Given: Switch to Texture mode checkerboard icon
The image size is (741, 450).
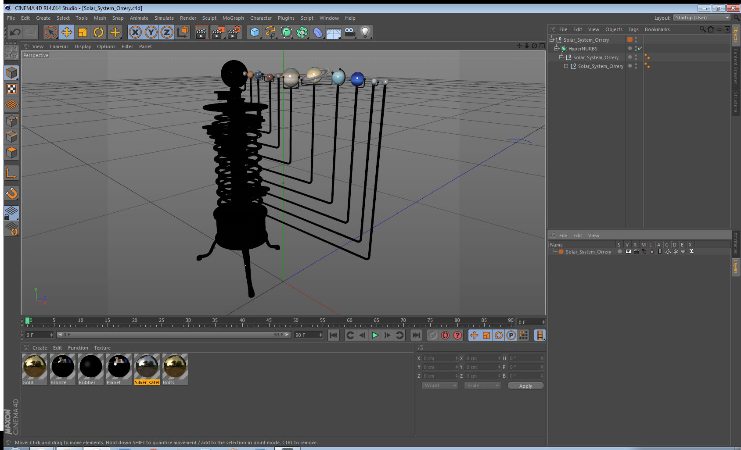Looking at the screenshot, I should (x=11, y=89).
